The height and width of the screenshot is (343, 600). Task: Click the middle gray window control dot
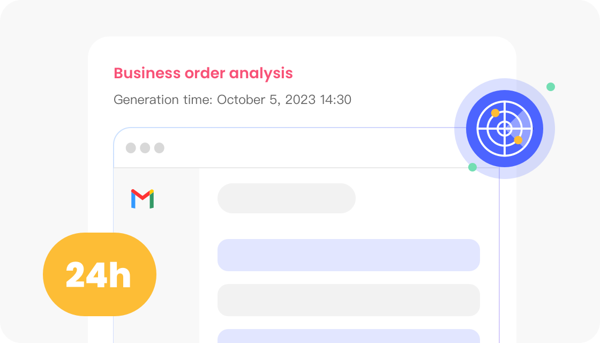[145, 148]
